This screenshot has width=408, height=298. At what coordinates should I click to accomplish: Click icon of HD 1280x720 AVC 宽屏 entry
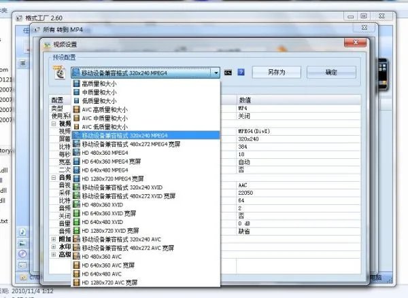coord(76,282)
